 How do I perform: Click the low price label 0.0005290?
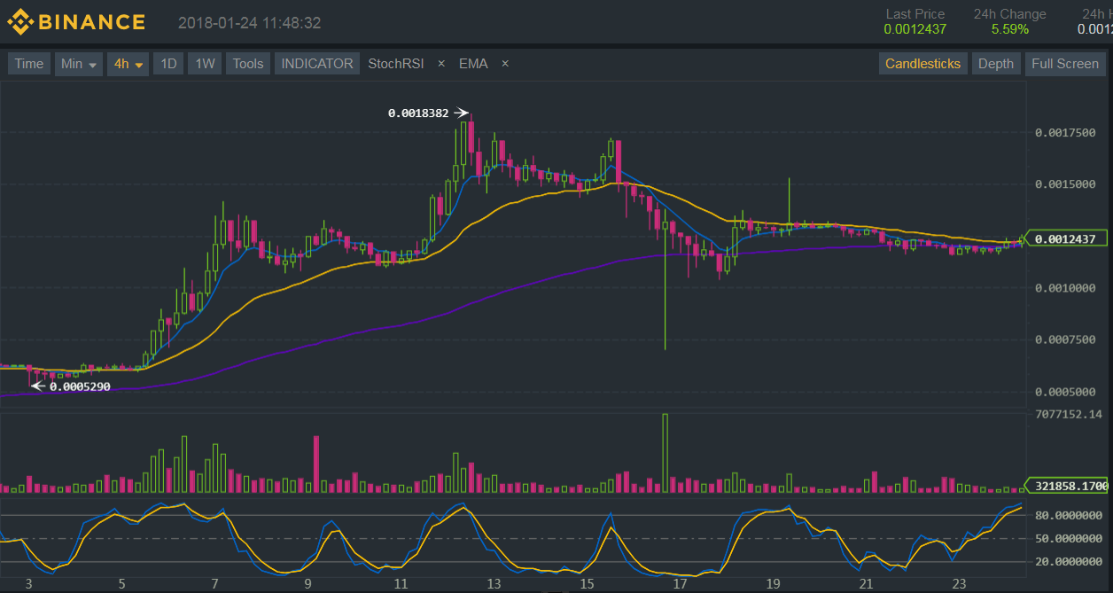pyautogui.click(x=80, y=386)
